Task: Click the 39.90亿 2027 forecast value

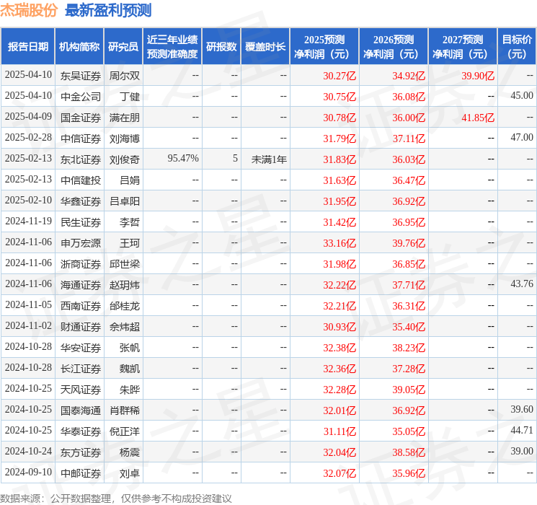Action: [478, 76]
